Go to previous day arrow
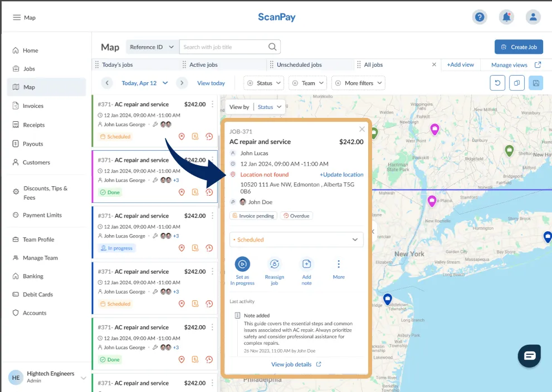Screen dimensions: 552x392 pyautogui.click(x=107, y=83)
